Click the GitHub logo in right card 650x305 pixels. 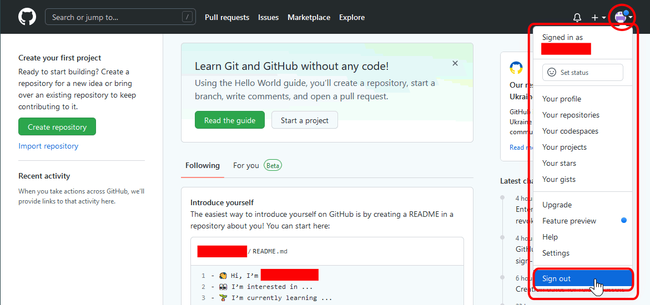point(516,68)
